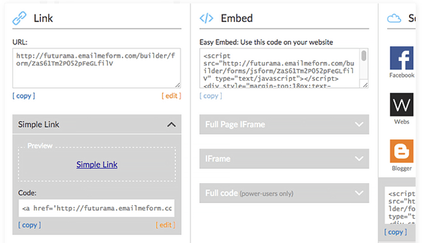Click 'Easy Embed: Use this code' label
422x243 pixels.
(x=266, y=42)
